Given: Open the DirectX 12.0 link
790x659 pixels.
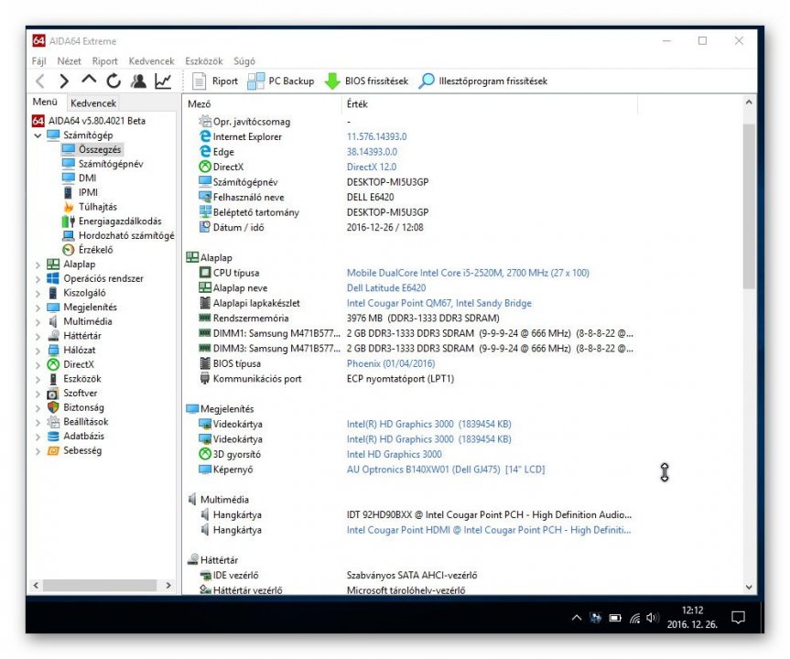Looking at the screenshot, I should [x=372, y=167].
